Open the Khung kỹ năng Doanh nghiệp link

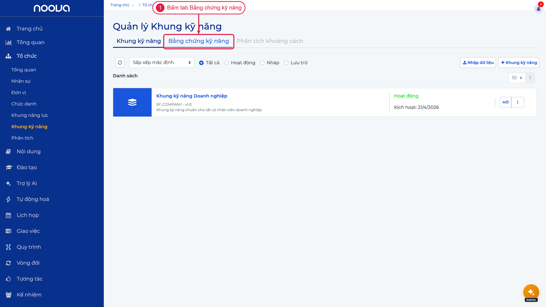(192, 96)
